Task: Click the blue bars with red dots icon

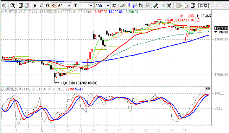Action: coord(128,6)
